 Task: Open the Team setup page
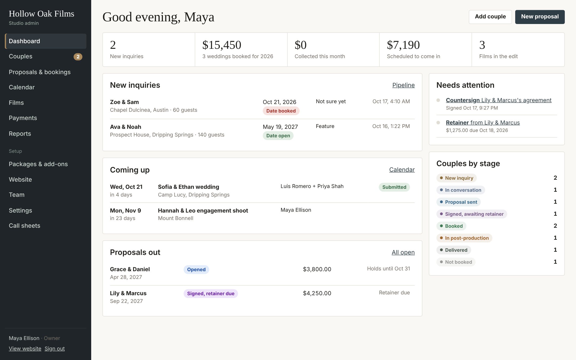[x=46, y=195]
